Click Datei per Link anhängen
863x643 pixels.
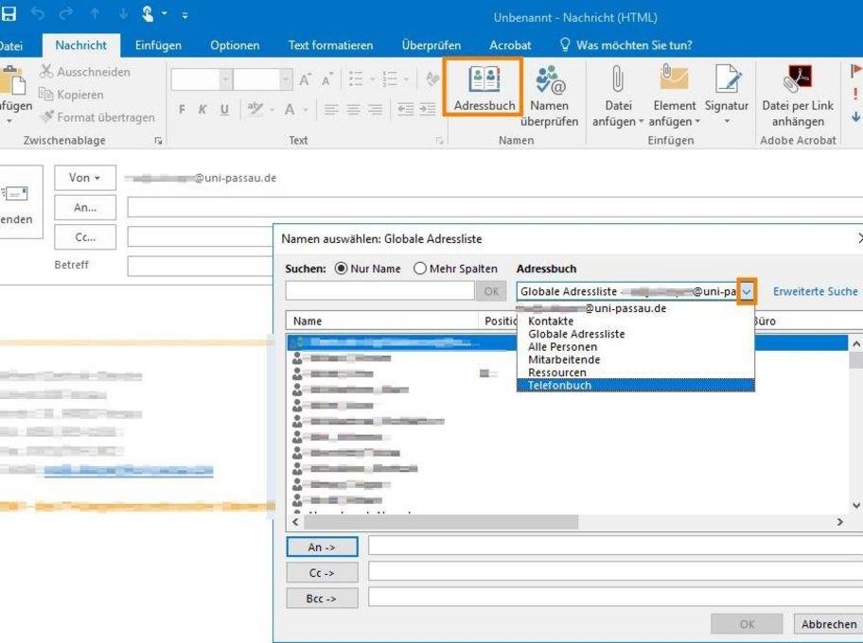pyautogui.click(x=798, y=96)
